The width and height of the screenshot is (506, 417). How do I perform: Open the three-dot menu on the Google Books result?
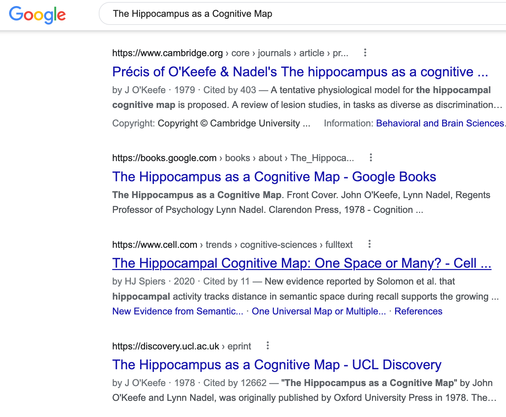(371, 158)
